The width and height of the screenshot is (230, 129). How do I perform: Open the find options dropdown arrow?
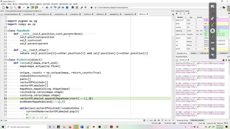(147, 120)
